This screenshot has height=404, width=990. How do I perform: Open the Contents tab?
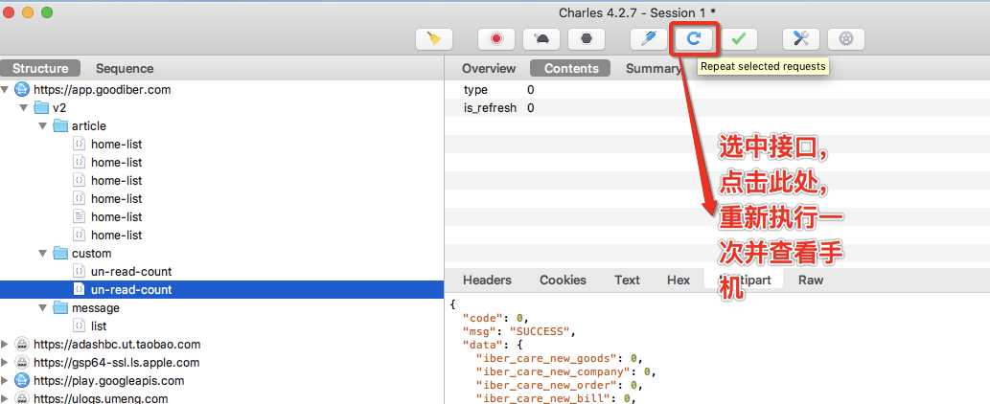tap(571, 68)
